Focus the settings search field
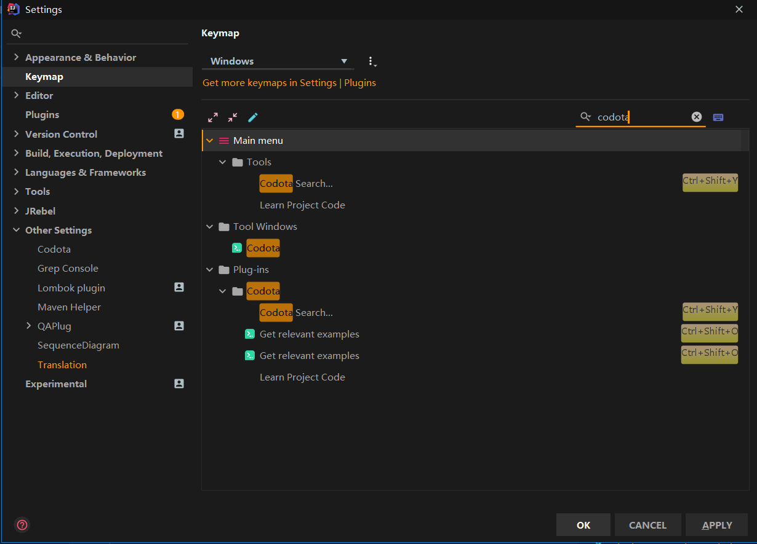 (x=98, y=33)
